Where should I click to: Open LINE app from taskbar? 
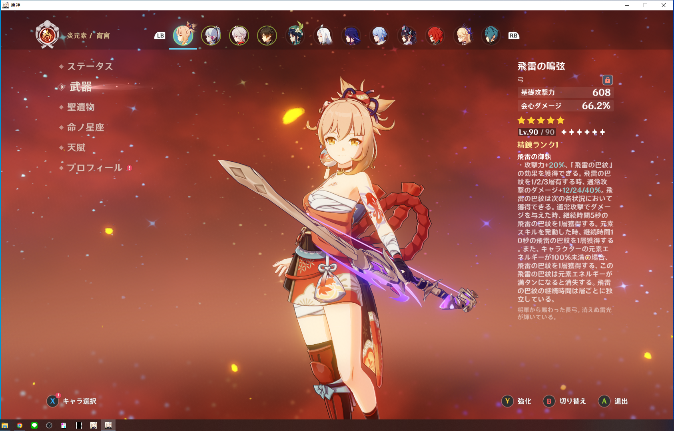(x=34, y=425)
